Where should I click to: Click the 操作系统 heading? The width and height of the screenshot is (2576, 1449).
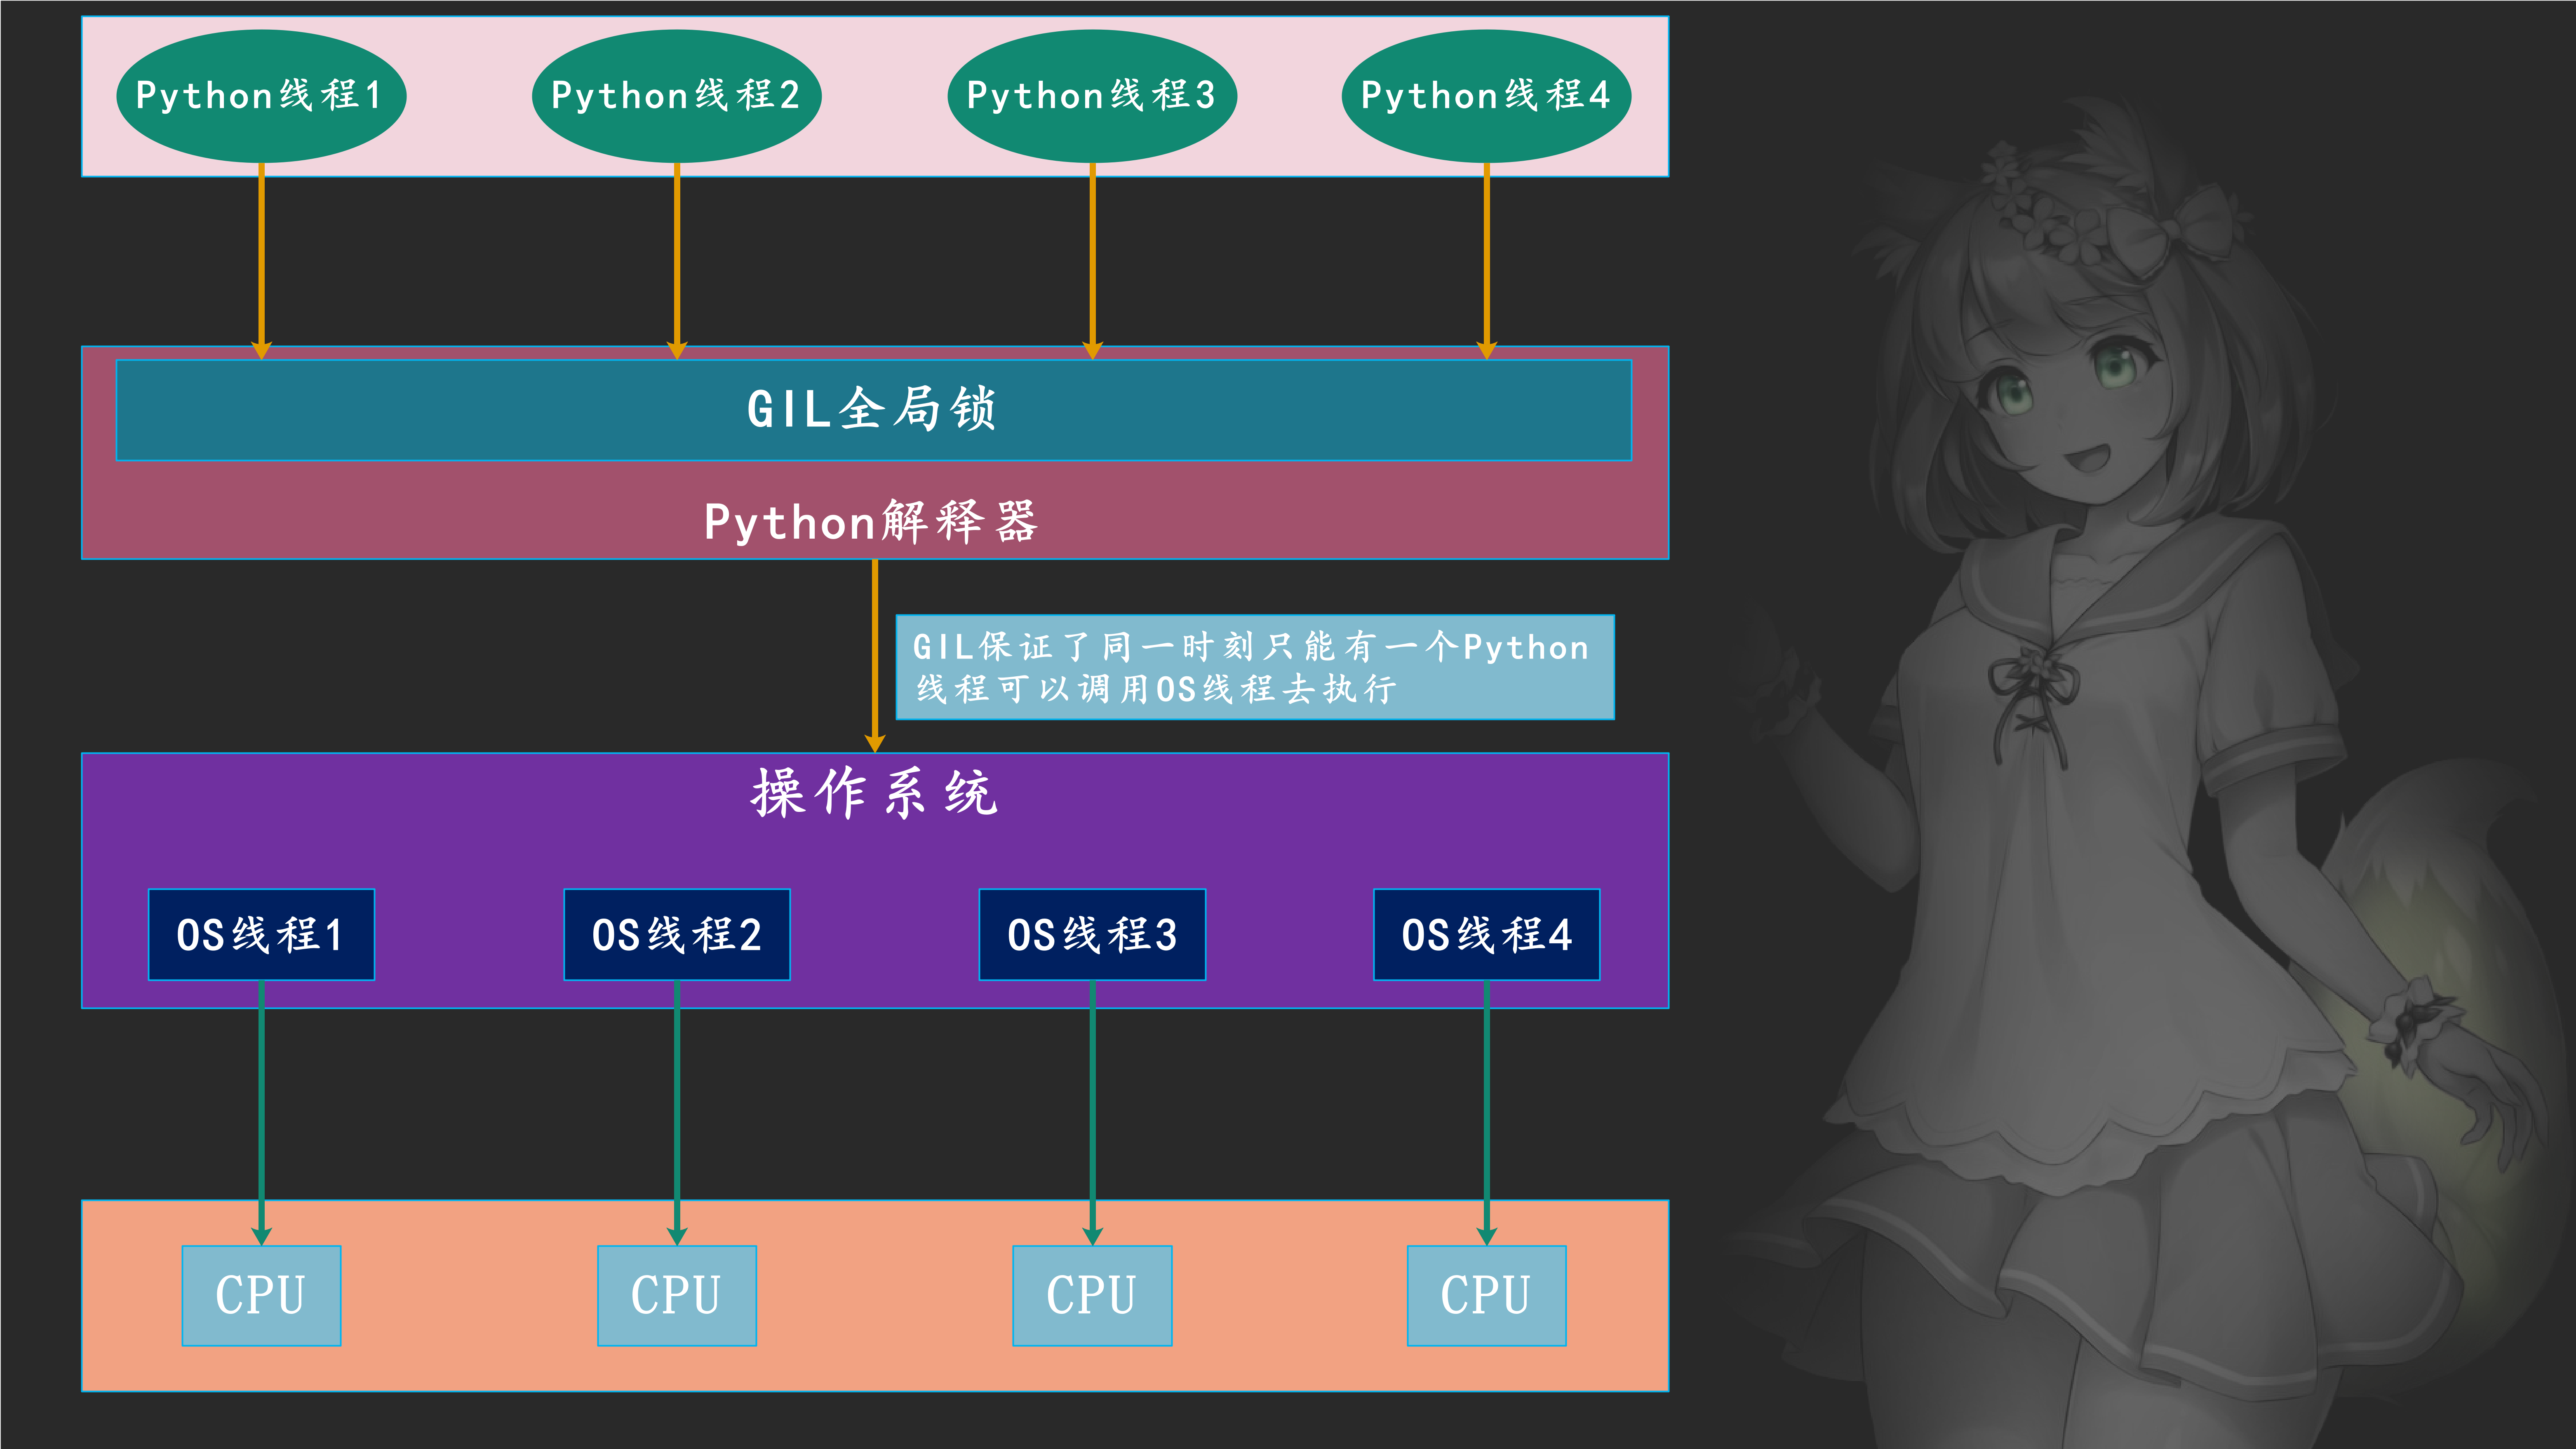pos(875,793)
